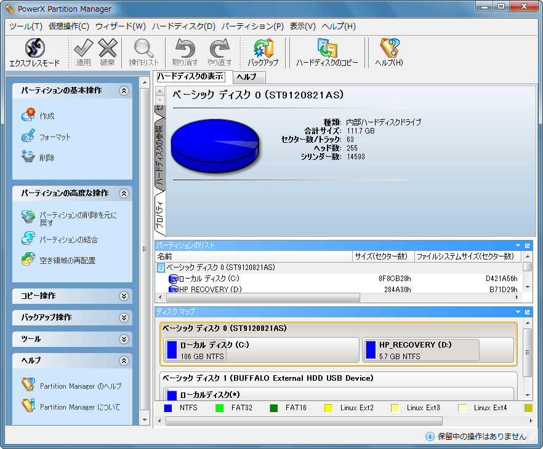Click the PowerX Partition Manager title bar icon
543x449 pixels.
10,9
